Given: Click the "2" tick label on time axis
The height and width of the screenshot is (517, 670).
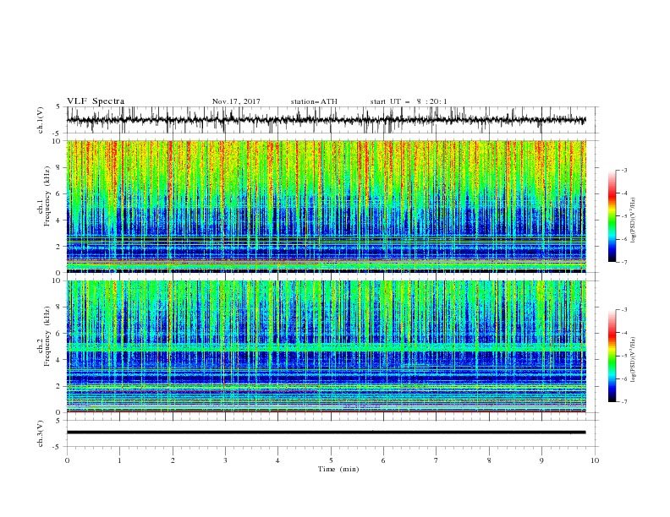Looking at the screenshot, I should click(x=173, y=460).
